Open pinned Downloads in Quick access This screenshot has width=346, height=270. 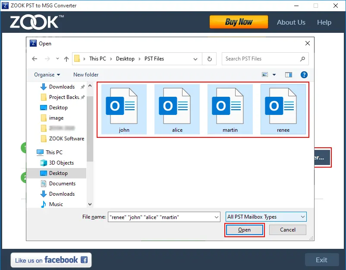[x=62, y=86]
